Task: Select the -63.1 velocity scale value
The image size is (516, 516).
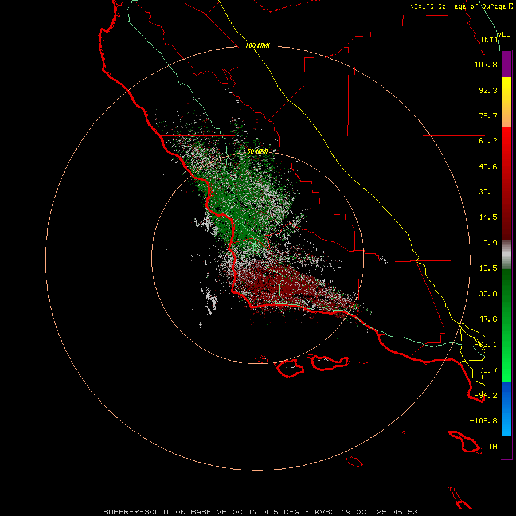Action: click(486, 345)
